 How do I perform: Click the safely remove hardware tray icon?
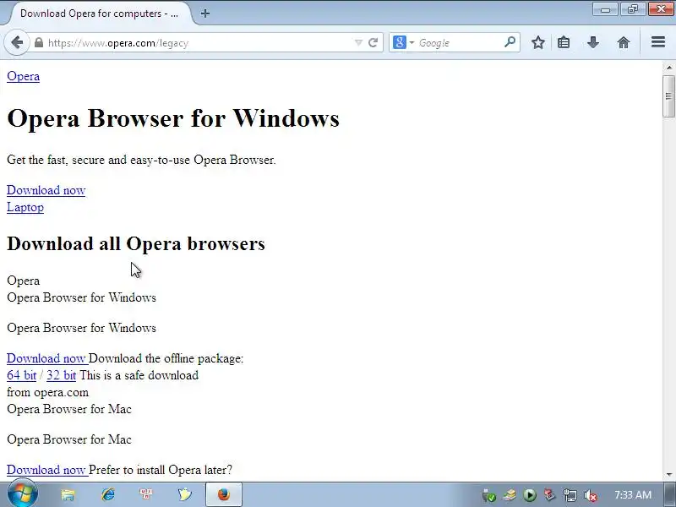(x=489, y=495)
